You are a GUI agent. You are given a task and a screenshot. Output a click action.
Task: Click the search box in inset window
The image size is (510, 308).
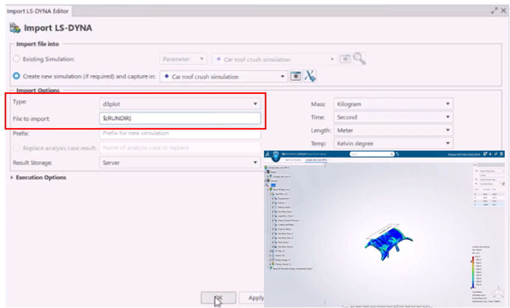pos(372,154)
